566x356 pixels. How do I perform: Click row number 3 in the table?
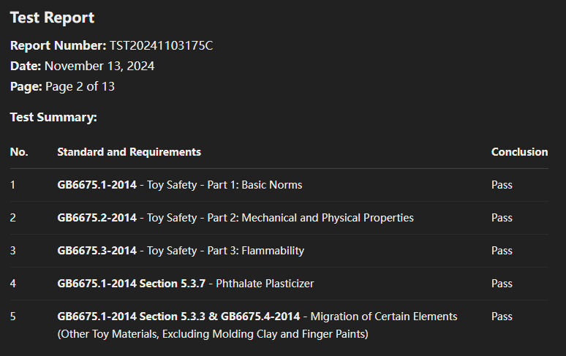pyautogui.click(x=13, y=251)
